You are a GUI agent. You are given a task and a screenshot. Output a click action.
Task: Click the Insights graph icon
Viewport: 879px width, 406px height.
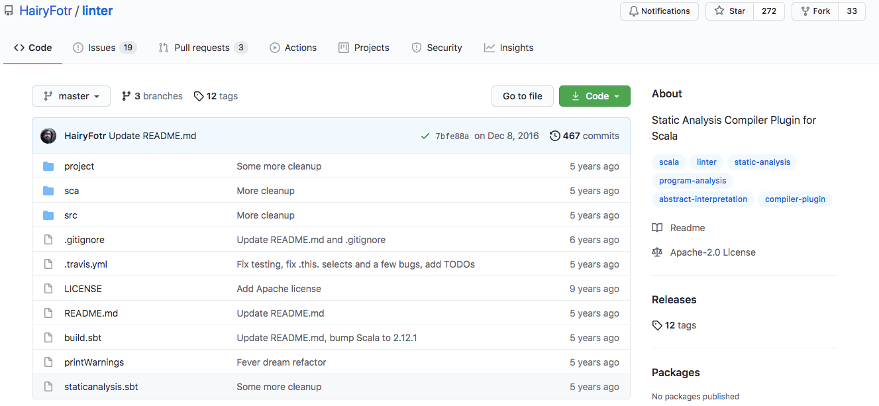point(489,47)
